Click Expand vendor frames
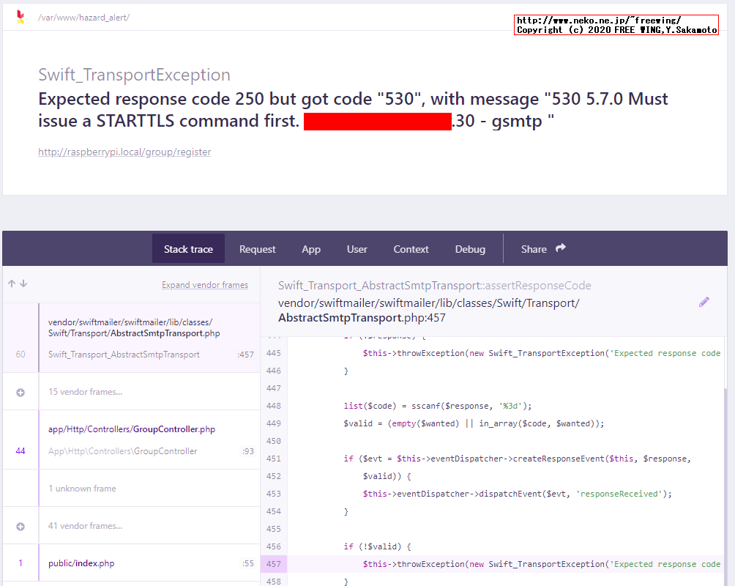Screen dimensions: 735x586 coord(205,284)
